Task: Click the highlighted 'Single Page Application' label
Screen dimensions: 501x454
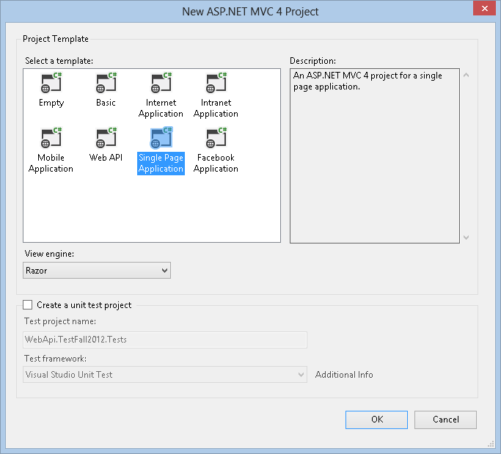Action: tap(161, 164)
